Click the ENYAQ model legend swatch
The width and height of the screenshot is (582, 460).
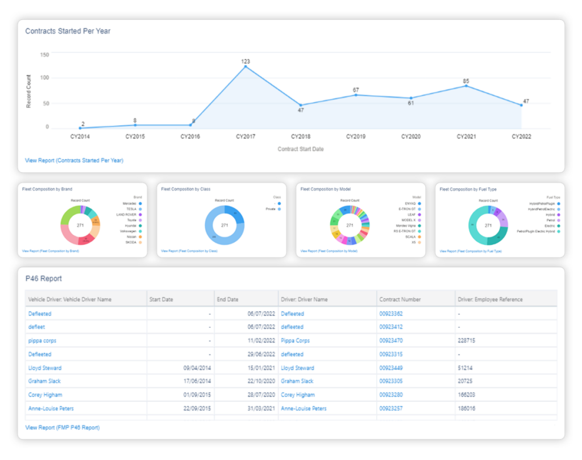[419, 204]
